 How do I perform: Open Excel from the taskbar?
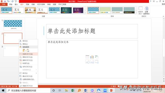[x=73, y=90]
